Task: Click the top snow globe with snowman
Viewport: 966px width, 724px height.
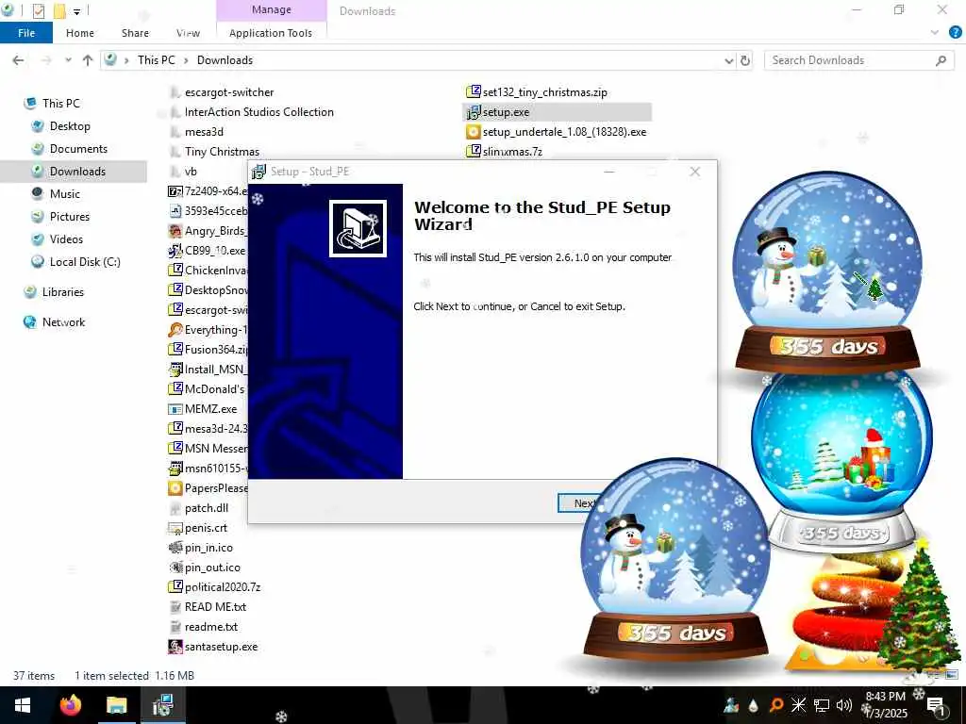Action: coord(827,271)
